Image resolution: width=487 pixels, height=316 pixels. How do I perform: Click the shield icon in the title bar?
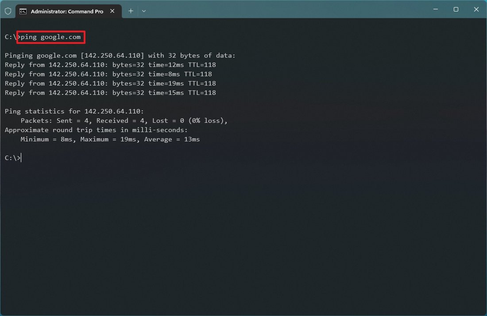coord(8,11)
